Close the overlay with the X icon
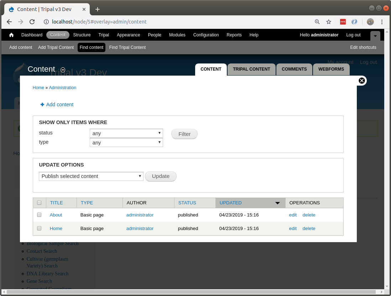This screenshot has height=296, width=391. click(x=361, y=81)
